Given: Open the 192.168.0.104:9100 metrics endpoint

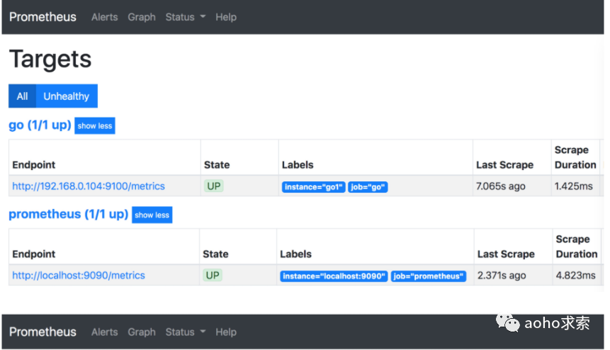Looking at the screenshot, I should 89,186.
